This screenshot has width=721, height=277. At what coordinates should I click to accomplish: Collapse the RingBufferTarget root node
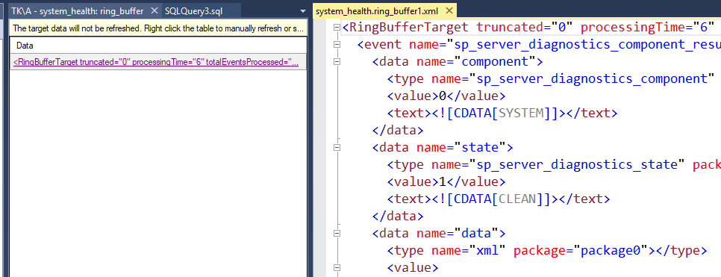[x=337, y=27]
